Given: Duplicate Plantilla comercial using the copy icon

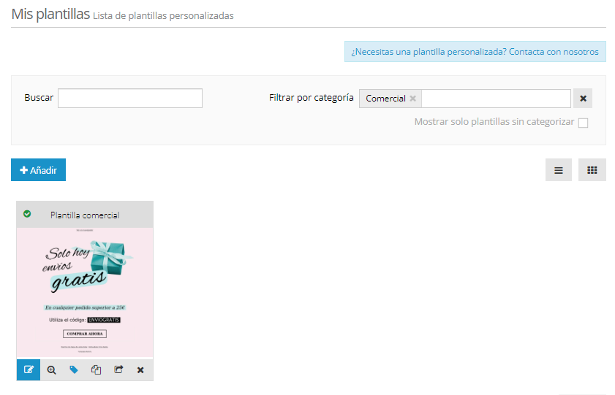Looking at the screenshot, I should 96,370.
